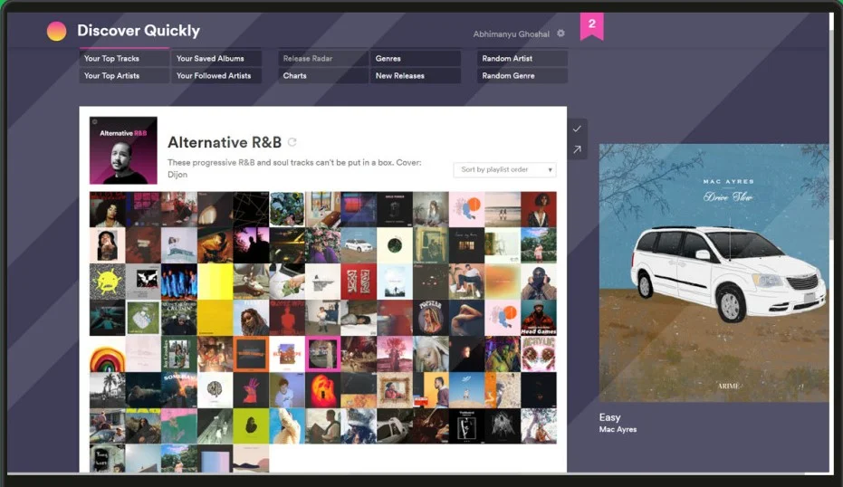Select the Charts section
Viewport: 843px width, 487px height.
pyautogui.click(x=322, y=76)
